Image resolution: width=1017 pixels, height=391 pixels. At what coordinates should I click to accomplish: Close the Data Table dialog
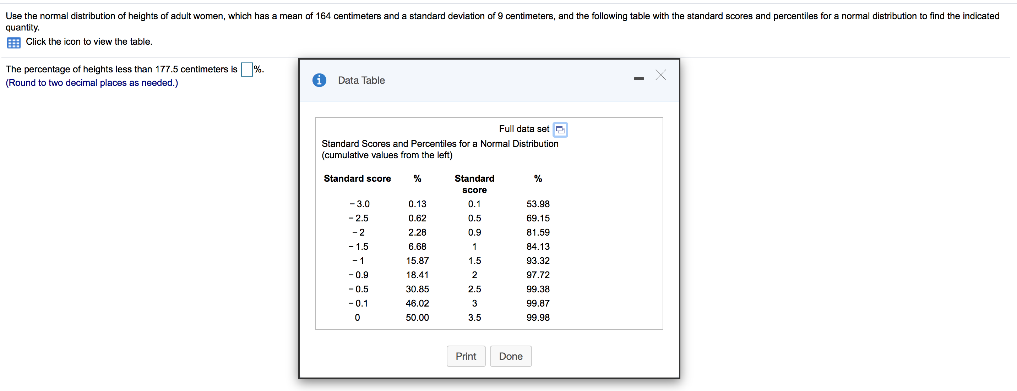[x=660, y=75]
